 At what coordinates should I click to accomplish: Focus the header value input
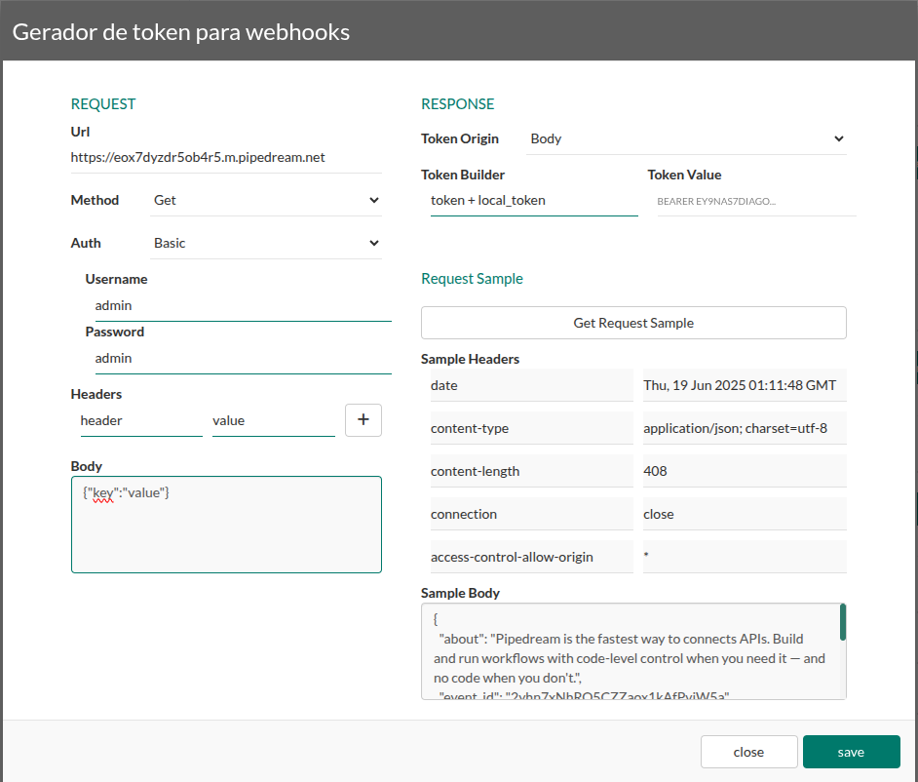[x=274, y=420]
